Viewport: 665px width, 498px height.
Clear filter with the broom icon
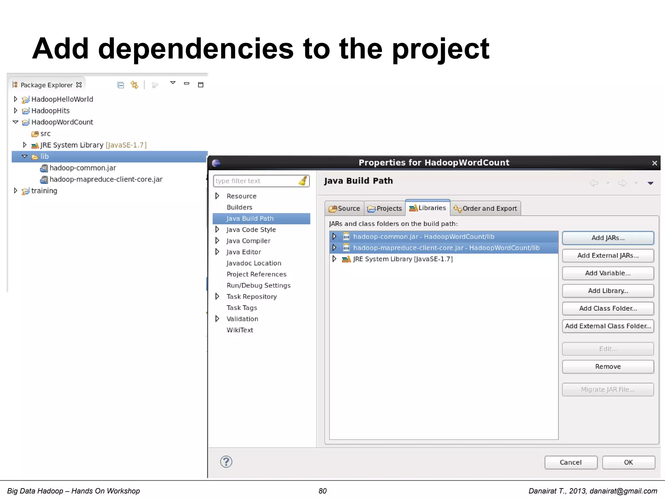point(303,181)
